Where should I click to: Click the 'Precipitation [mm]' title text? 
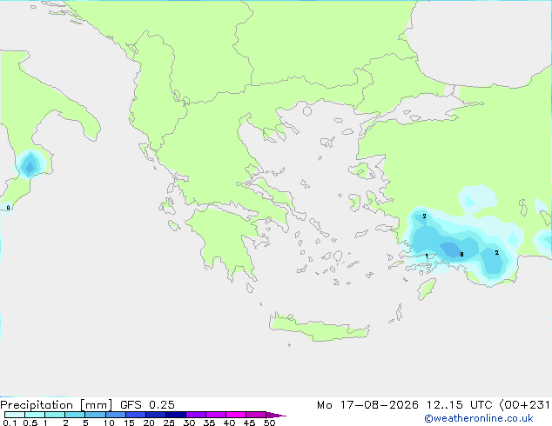pos(57,405)
